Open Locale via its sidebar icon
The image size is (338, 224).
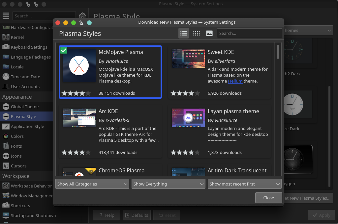[x=6, y=67]
